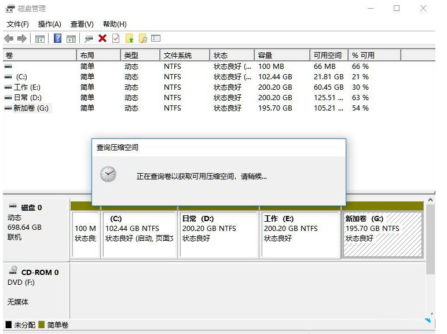Click the graphical pane scroll up arrow
The height and width of the screenshot is (334, 447).
click(430, 200)
